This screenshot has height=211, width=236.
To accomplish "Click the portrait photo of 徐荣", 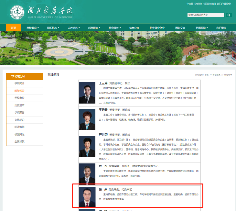I will 87,197.
